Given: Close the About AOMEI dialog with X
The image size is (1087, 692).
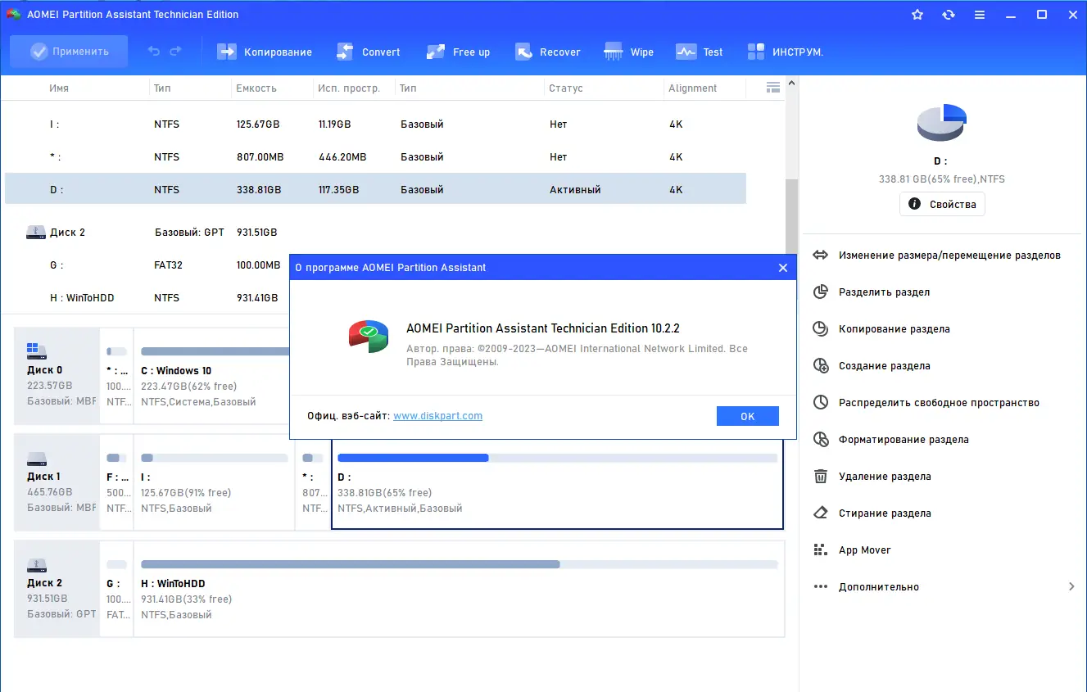Looking at the screenshot, I should (782, 268).
